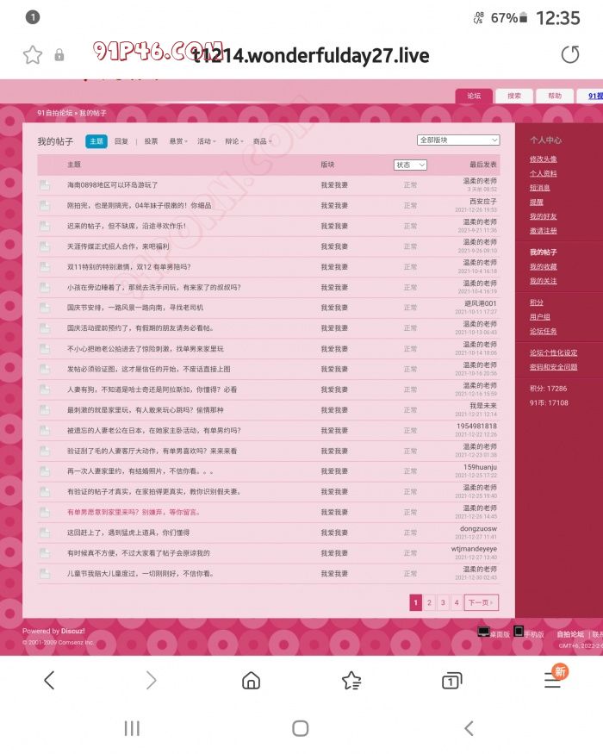Reload the page with refresh icon
603x754 pixels.
pos(570,55)
